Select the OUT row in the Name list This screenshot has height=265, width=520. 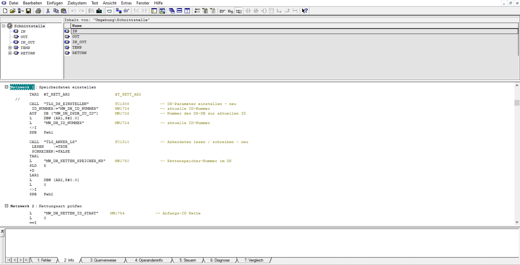tap(76, 36)
